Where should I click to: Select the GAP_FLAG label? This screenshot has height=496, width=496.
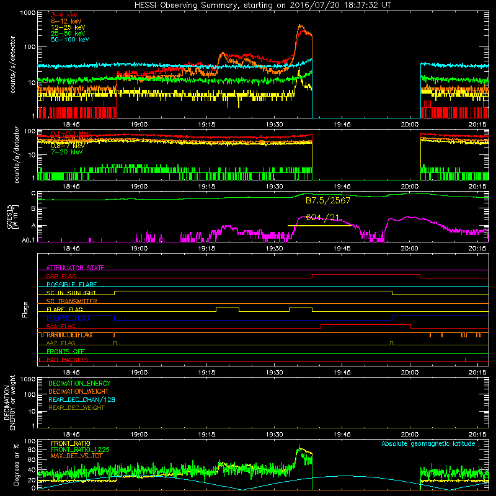point(61,276)
